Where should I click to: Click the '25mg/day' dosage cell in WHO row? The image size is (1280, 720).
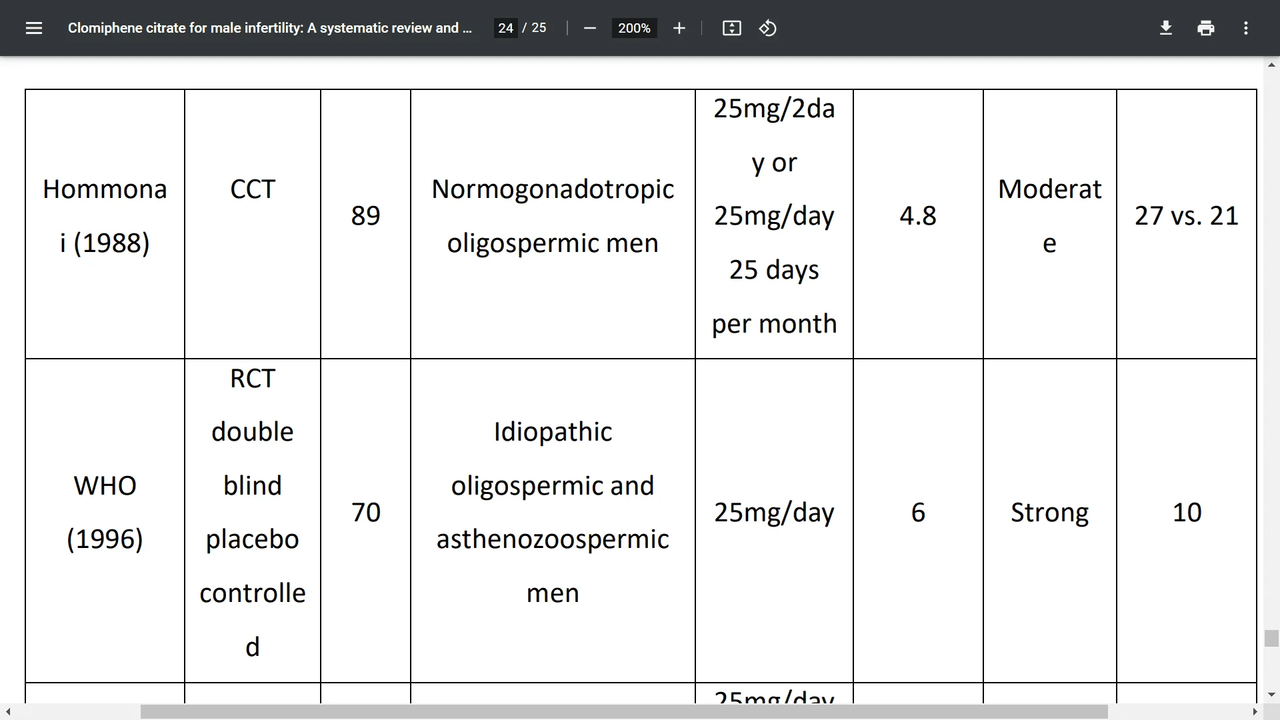tap(774, 521)
